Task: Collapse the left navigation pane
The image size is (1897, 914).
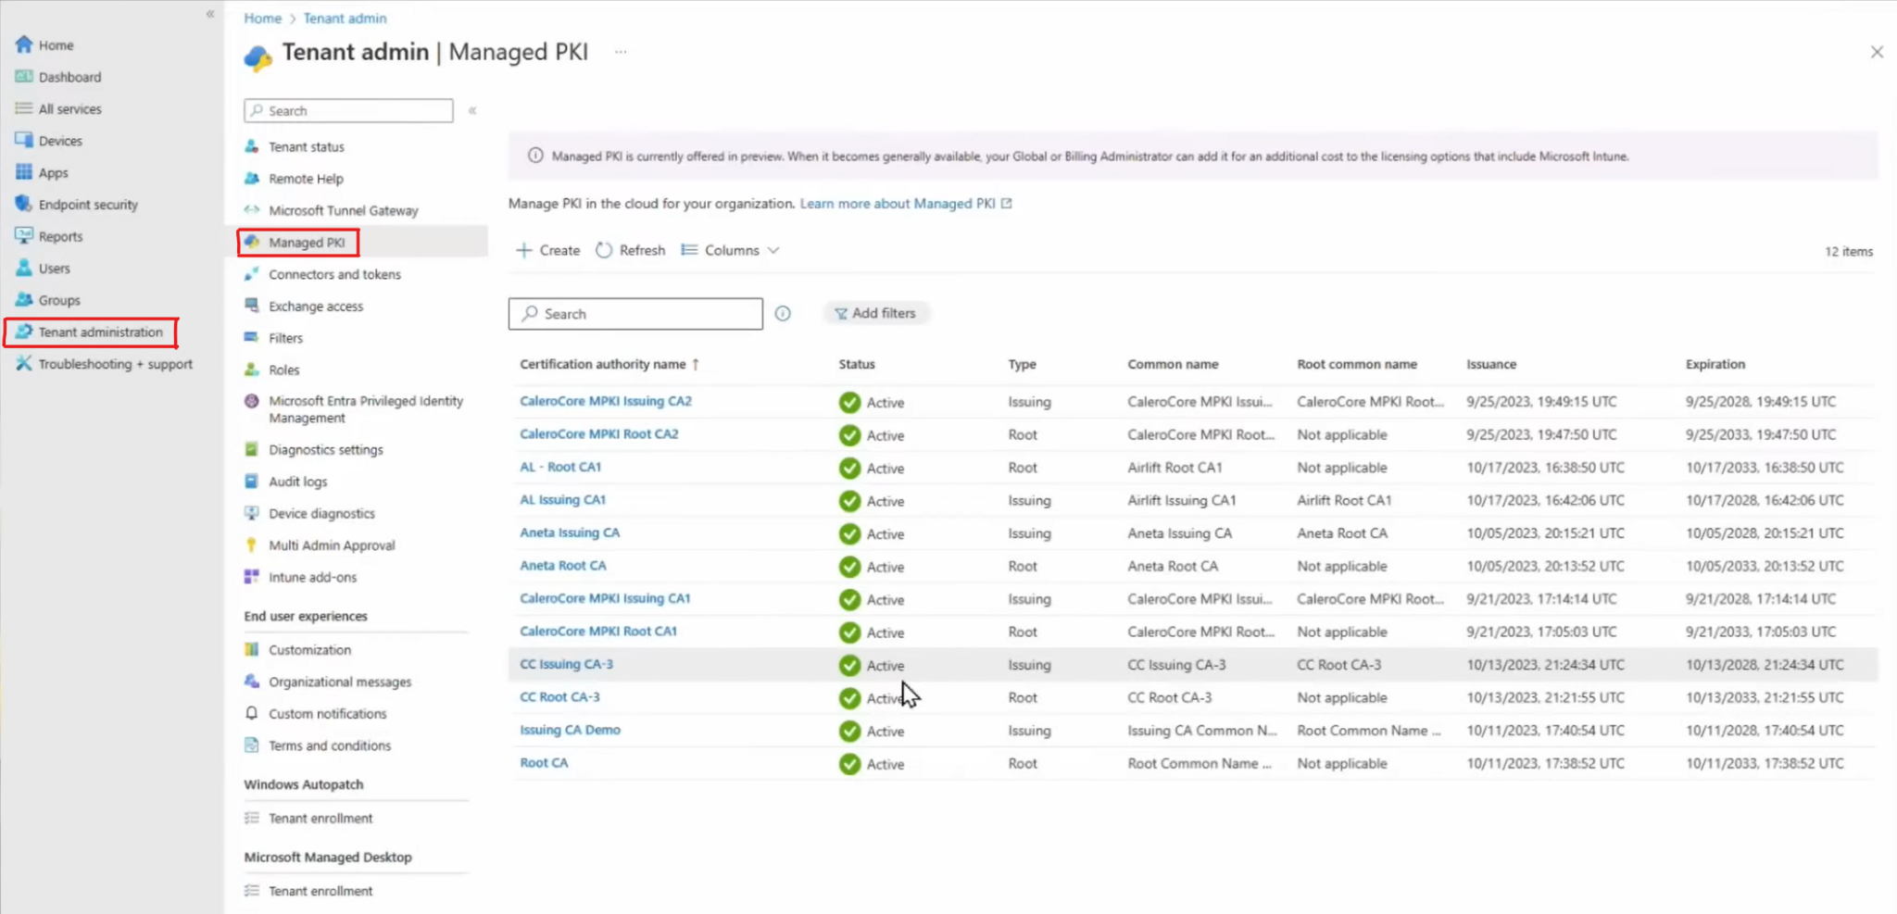Action: (x=210, y=14)
